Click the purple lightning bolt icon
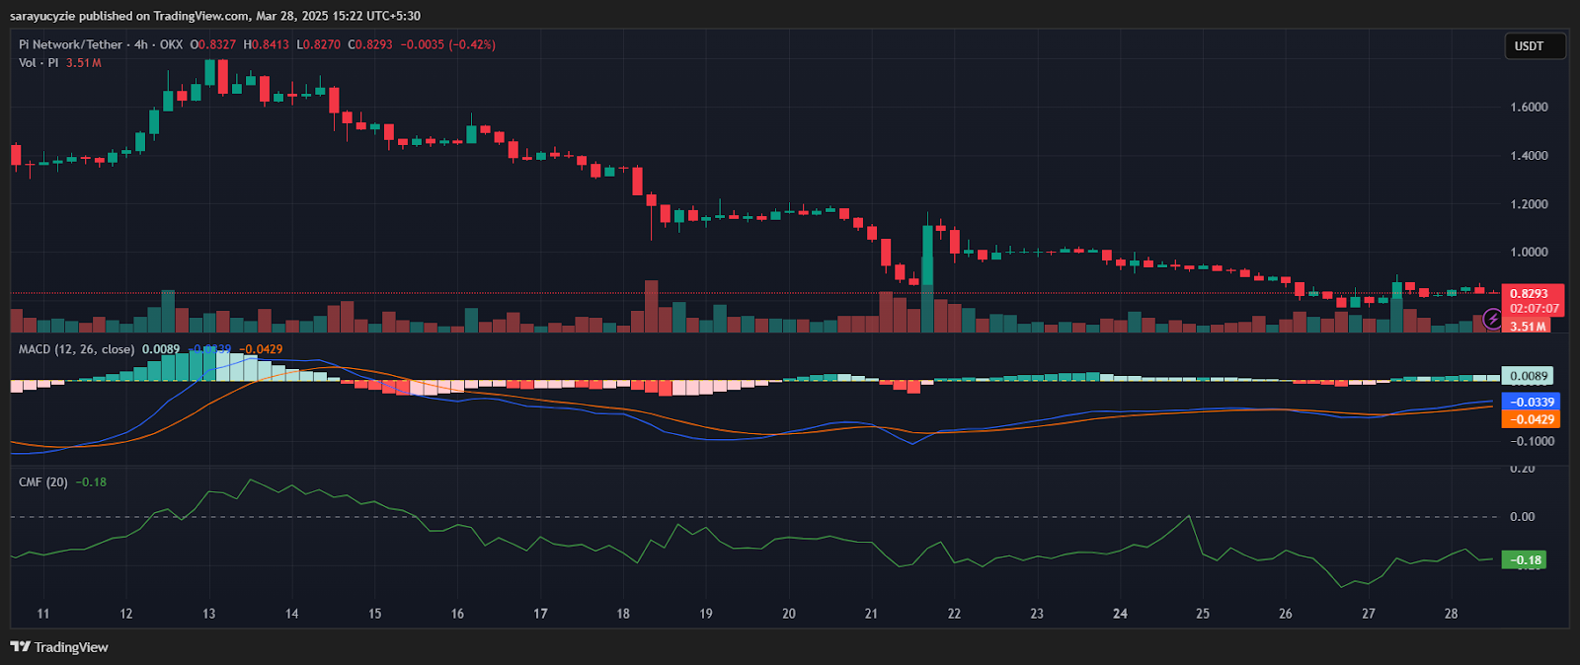Screen dimensions: 1580x665 pos(1493,319)
